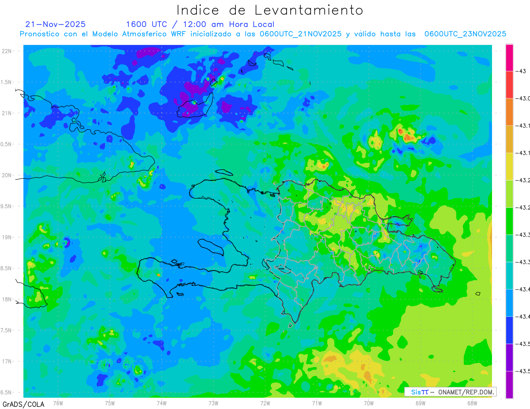Click the '70W' longitude label
The height and width of the screenshot is (409, 530).
pos(369,403)
